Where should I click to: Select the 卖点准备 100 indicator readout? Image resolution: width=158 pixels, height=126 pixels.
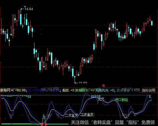click(x=128, y=90)
